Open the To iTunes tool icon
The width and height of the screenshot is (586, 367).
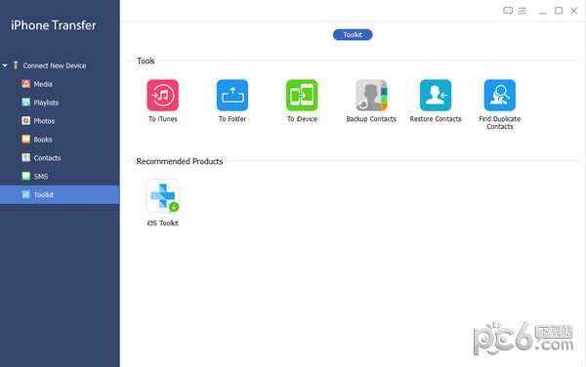[x=162, y=96]
